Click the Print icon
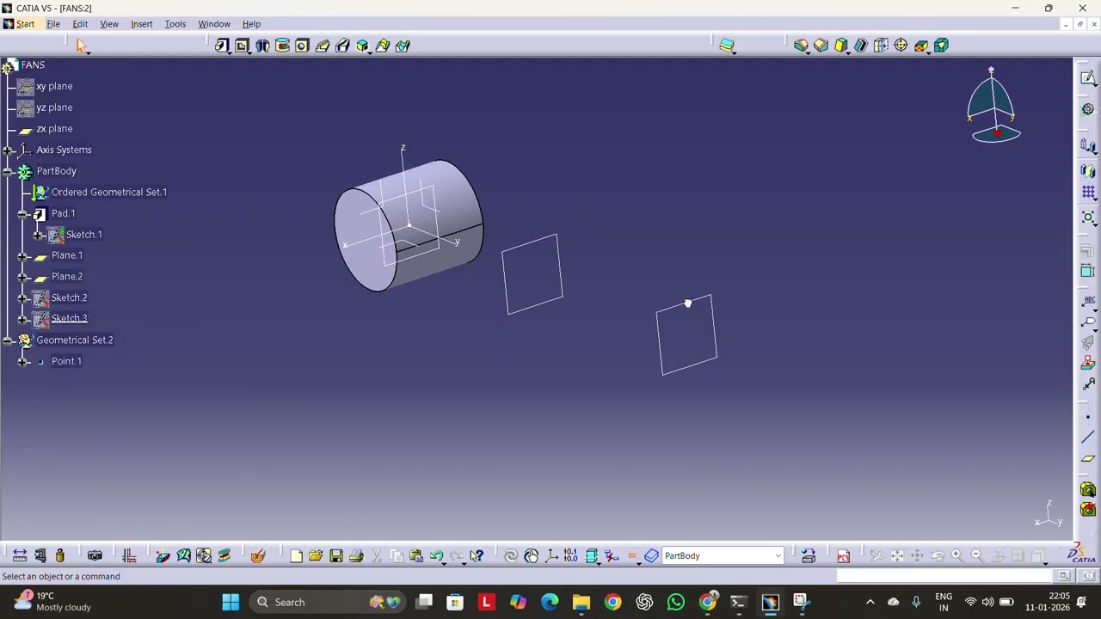The height and width of the screenshot is (619, 1101). [x=356, y=555]
